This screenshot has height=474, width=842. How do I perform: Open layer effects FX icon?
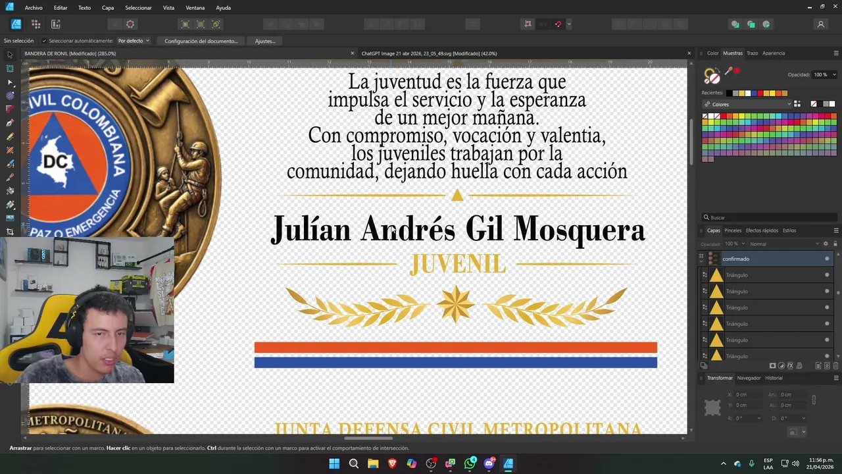790,365
